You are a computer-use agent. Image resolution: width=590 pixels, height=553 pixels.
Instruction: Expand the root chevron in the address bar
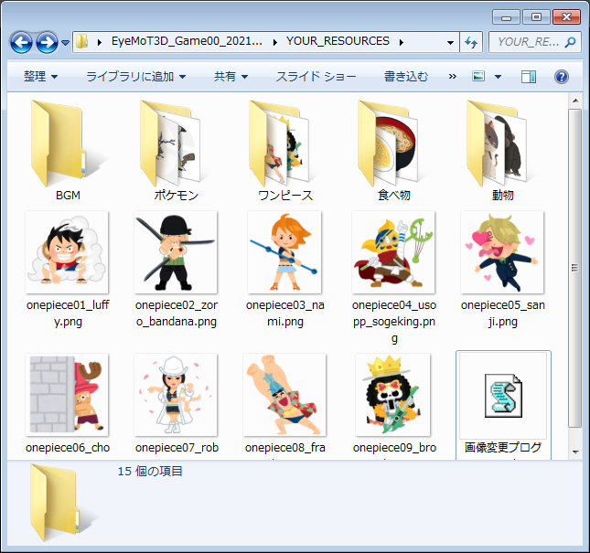click(x=100, y=42)
